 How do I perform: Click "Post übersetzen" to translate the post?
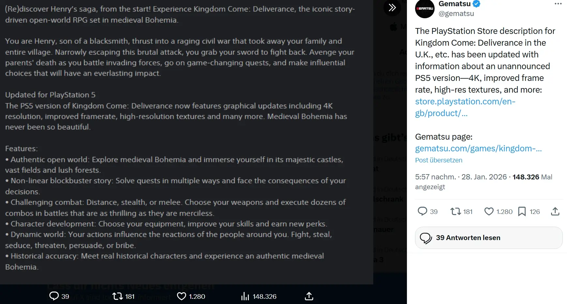pyautogui.click(x=439, y=160)
